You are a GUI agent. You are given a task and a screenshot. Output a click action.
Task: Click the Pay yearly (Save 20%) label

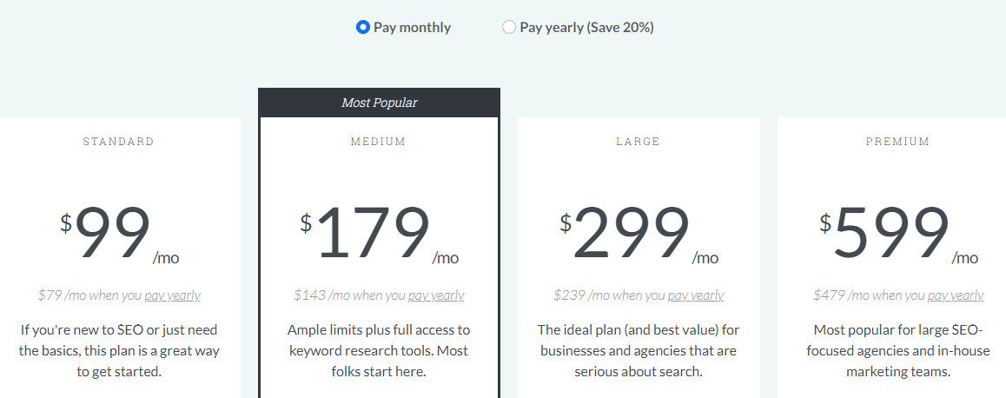(x=586, y=27)
